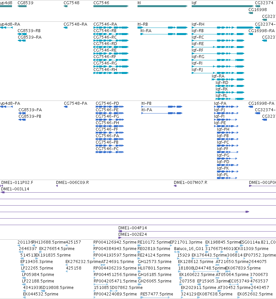Select EST HL07801.5prime
The height and width of the screenshot is (299, 276).
(x=154, y=268)
